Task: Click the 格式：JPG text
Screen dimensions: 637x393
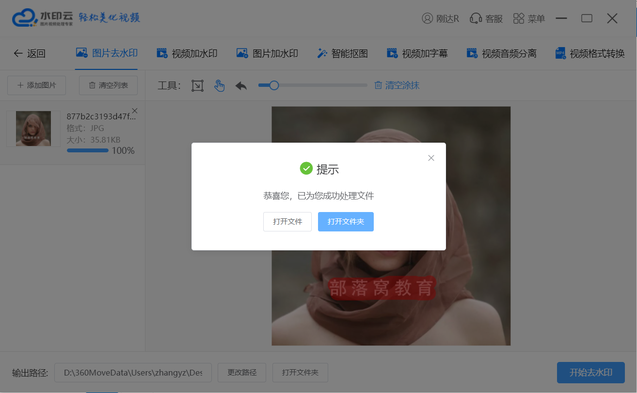Action: pyautogui.click(x=85, y=129)
